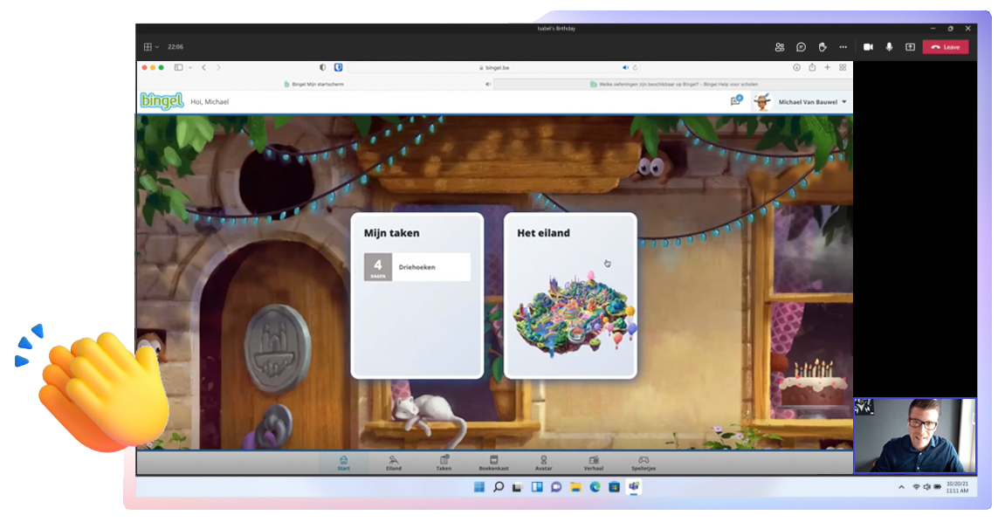Expand the system tray hidden icons chevron
This screenshot has width=1005, height=522.
pos(901,487)
